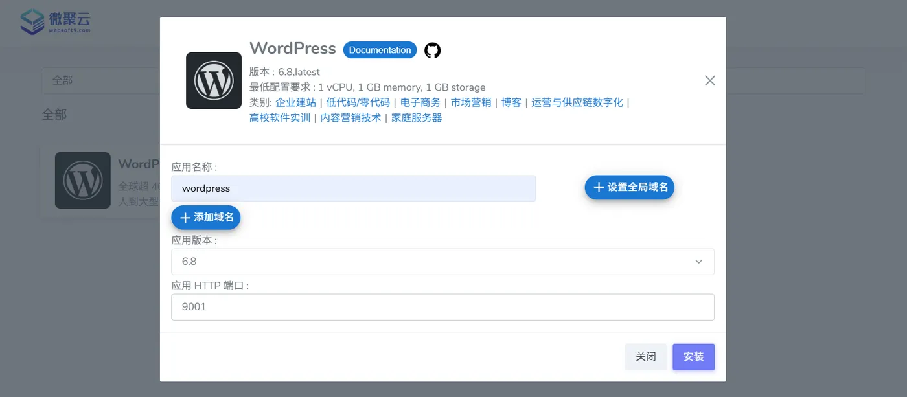Focus the HTTP 端口 field showing 9001
The height and width of the screenshot is (397, 907).
tap(443, 307)
